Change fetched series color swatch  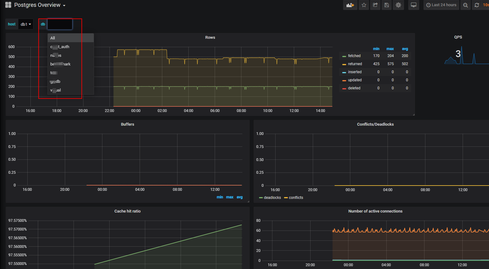pyautogui.click(x=344, y=56)
